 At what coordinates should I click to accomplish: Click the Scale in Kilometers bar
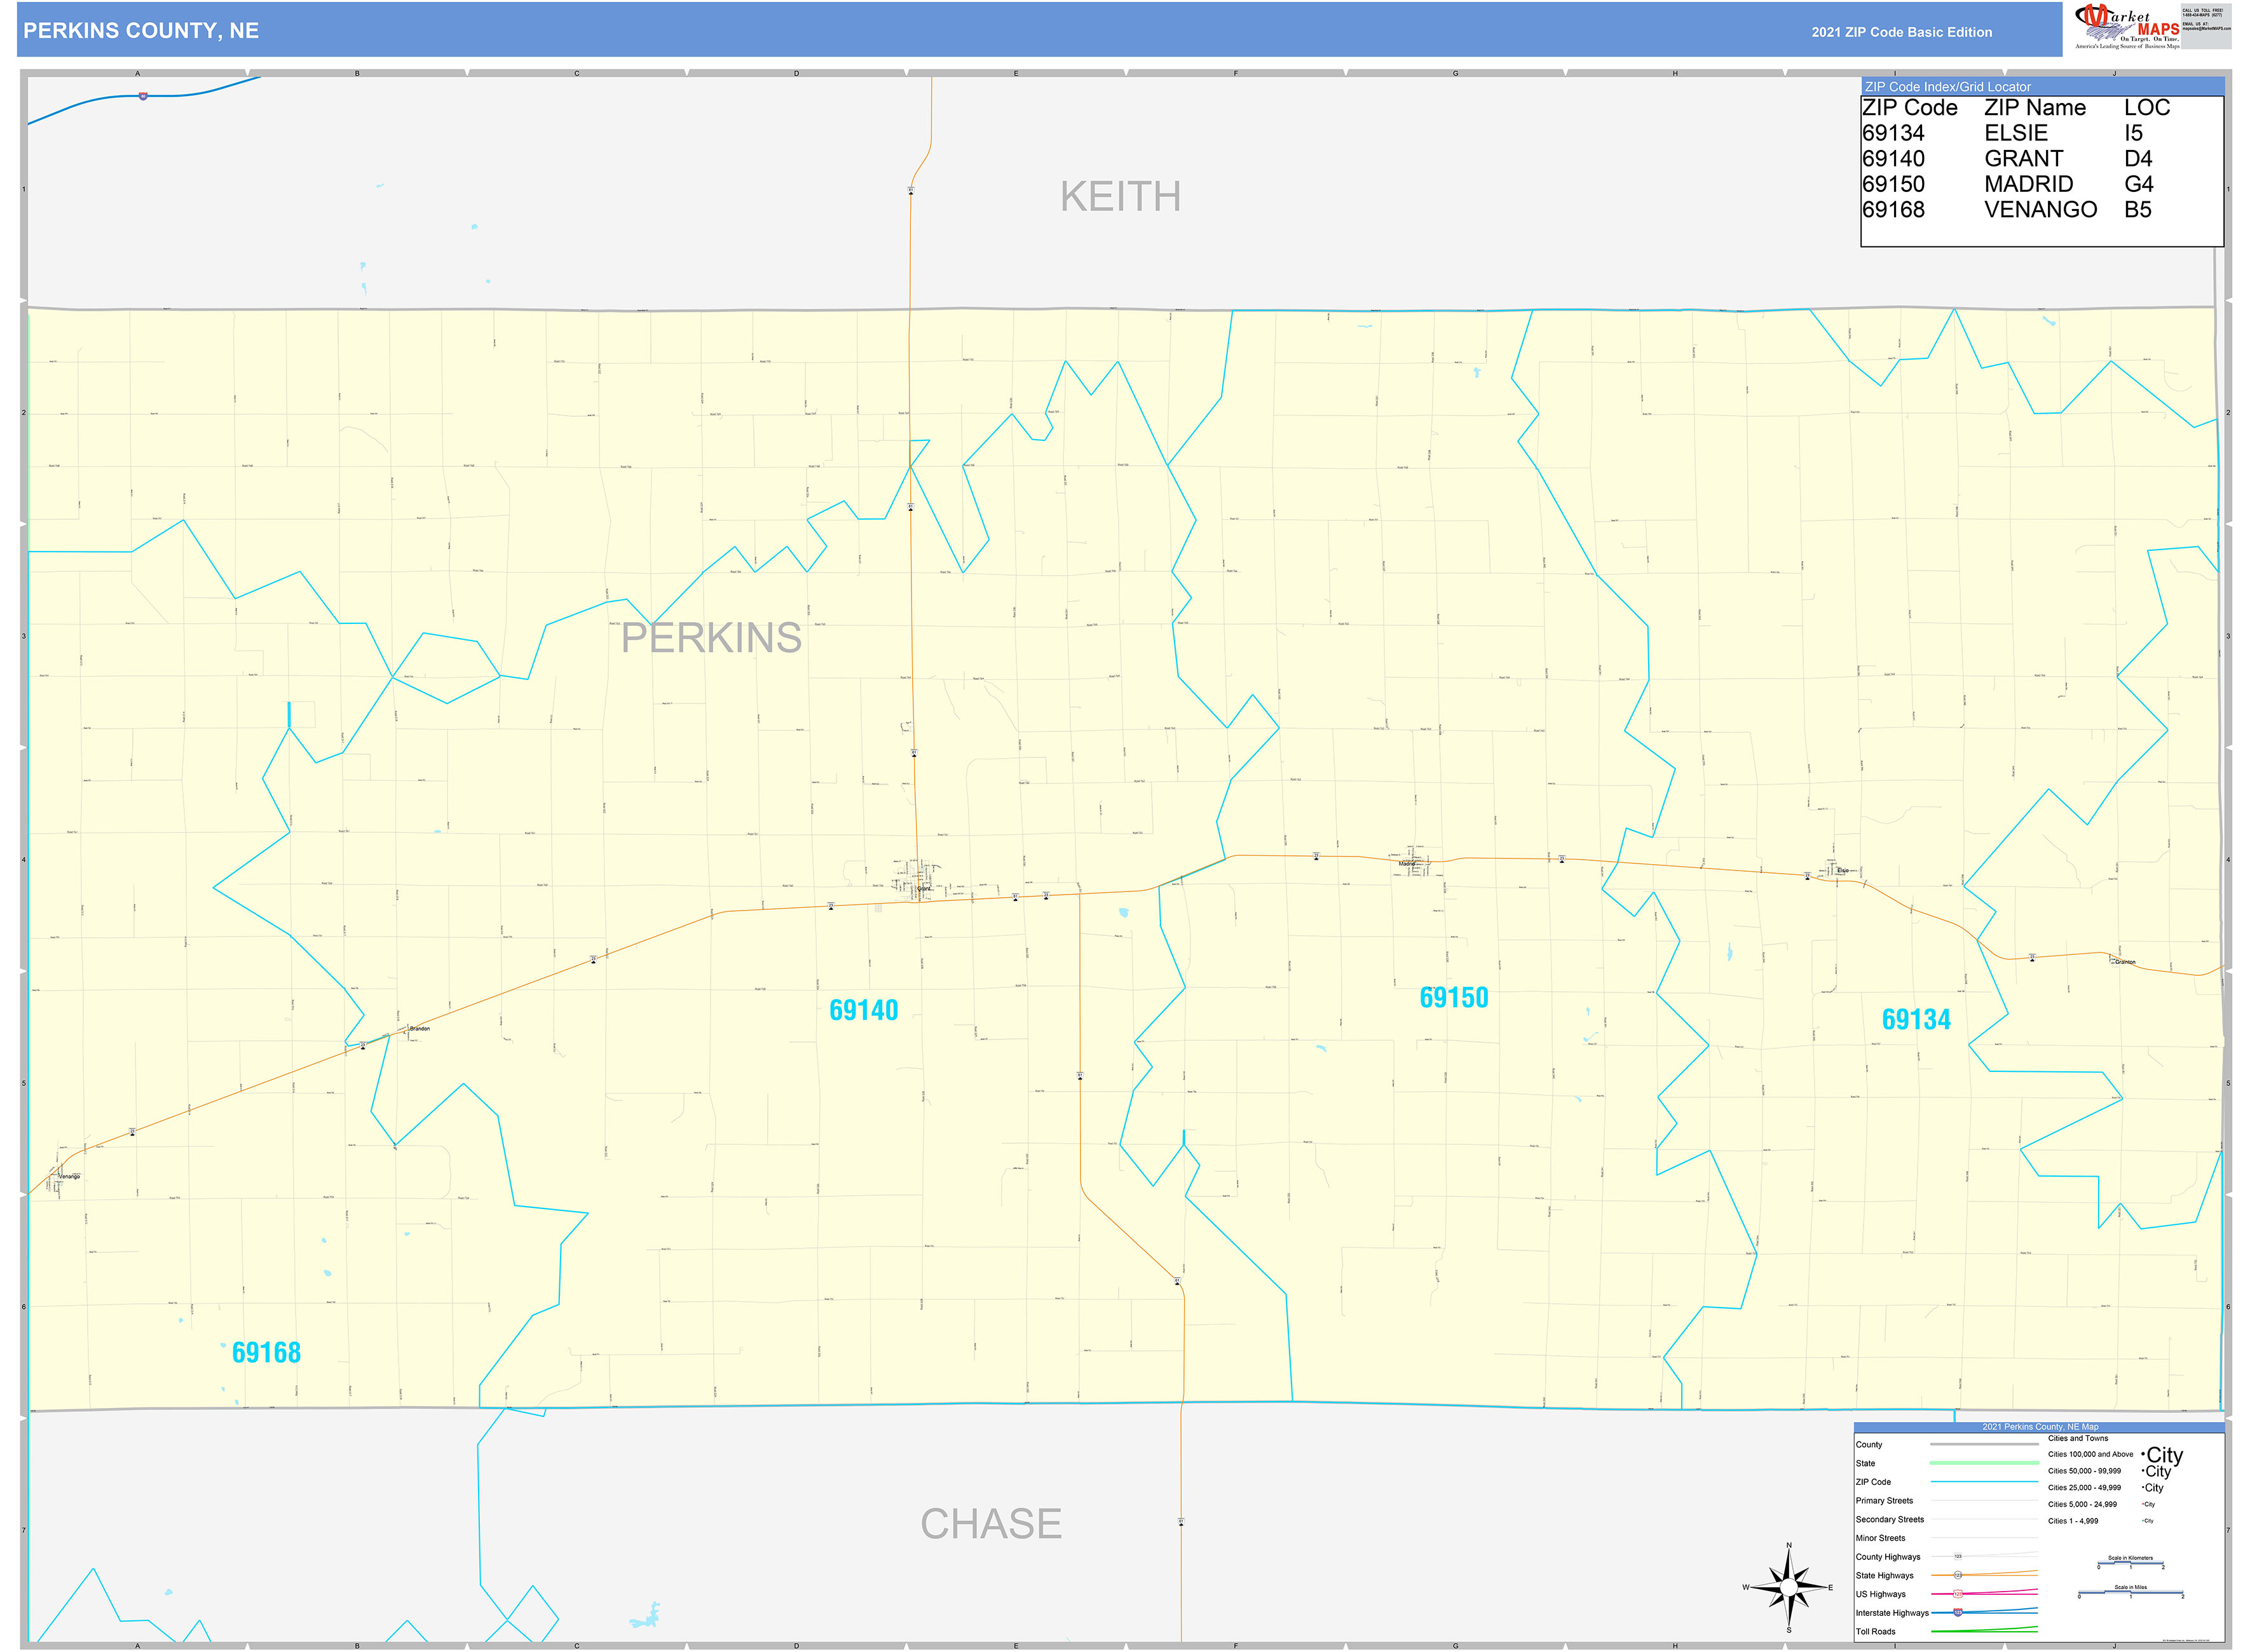coord(2130,1564)
